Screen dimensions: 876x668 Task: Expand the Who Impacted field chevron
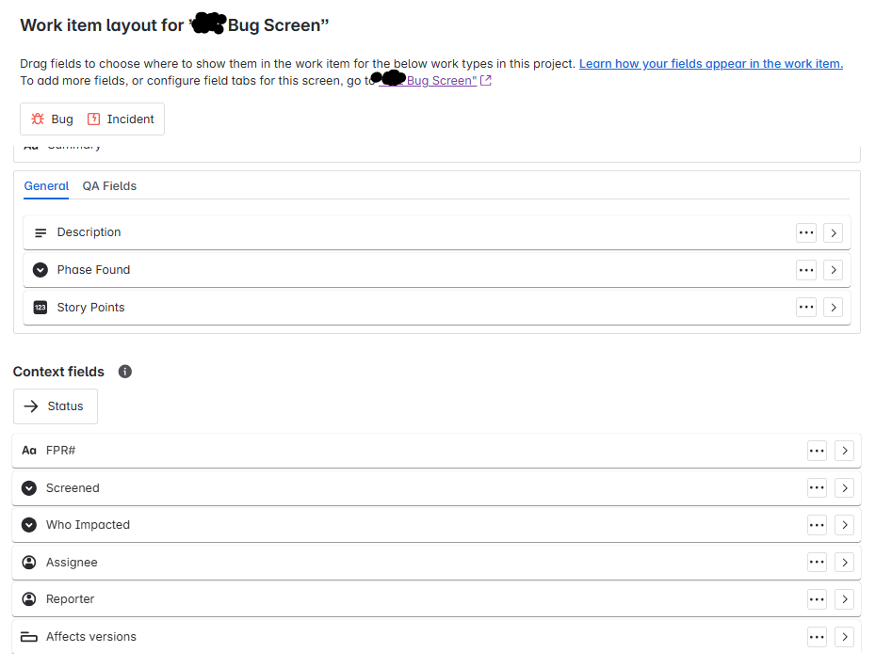[845, 525]
